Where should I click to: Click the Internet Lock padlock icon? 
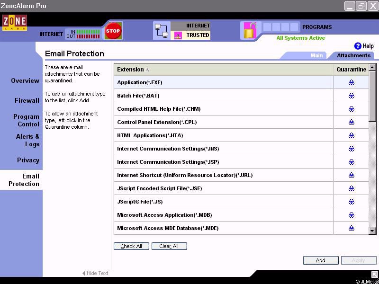coord(250,30)
